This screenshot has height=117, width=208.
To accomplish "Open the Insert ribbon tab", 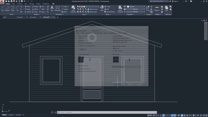I will tap(13, 4).
